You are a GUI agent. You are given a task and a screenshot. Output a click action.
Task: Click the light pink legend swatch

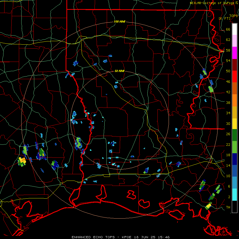tap(234, 41)
